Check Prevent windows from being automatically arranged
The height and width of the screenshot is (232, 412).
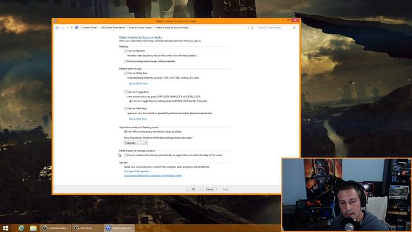tap(126, 155)
